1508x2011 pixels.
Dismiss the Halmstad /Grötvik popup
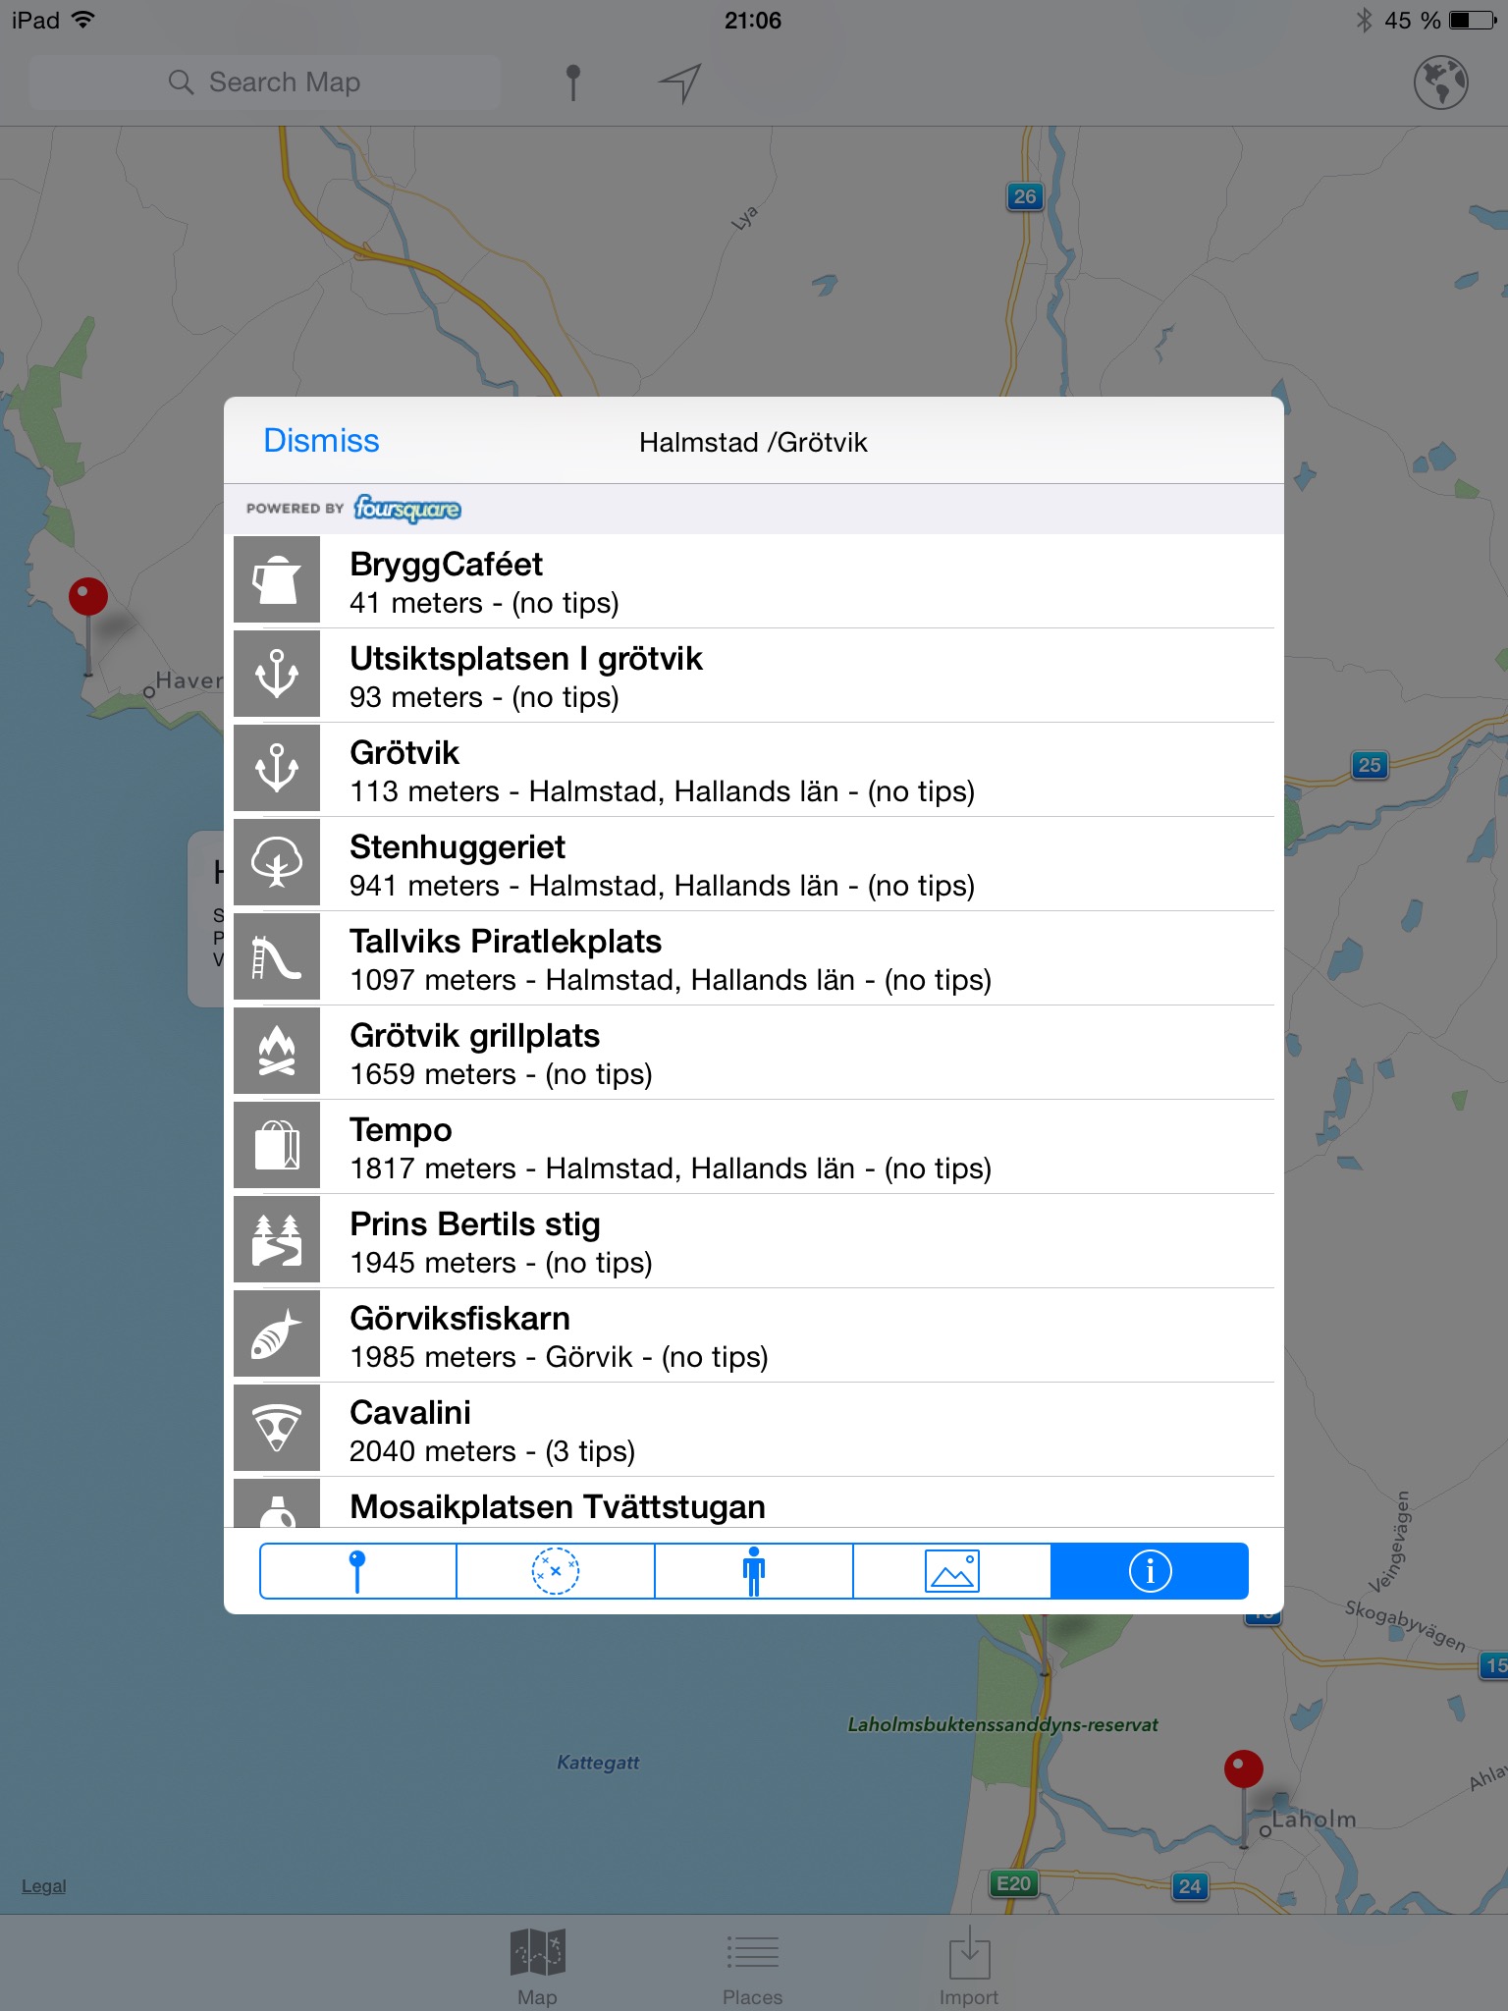pos(321,441)
